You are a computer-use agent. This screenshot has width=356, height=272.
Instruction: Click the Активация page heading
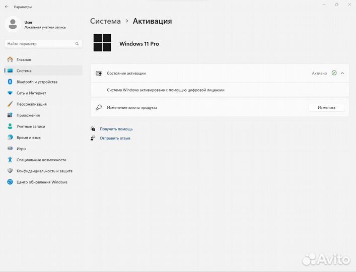point(153,21)
